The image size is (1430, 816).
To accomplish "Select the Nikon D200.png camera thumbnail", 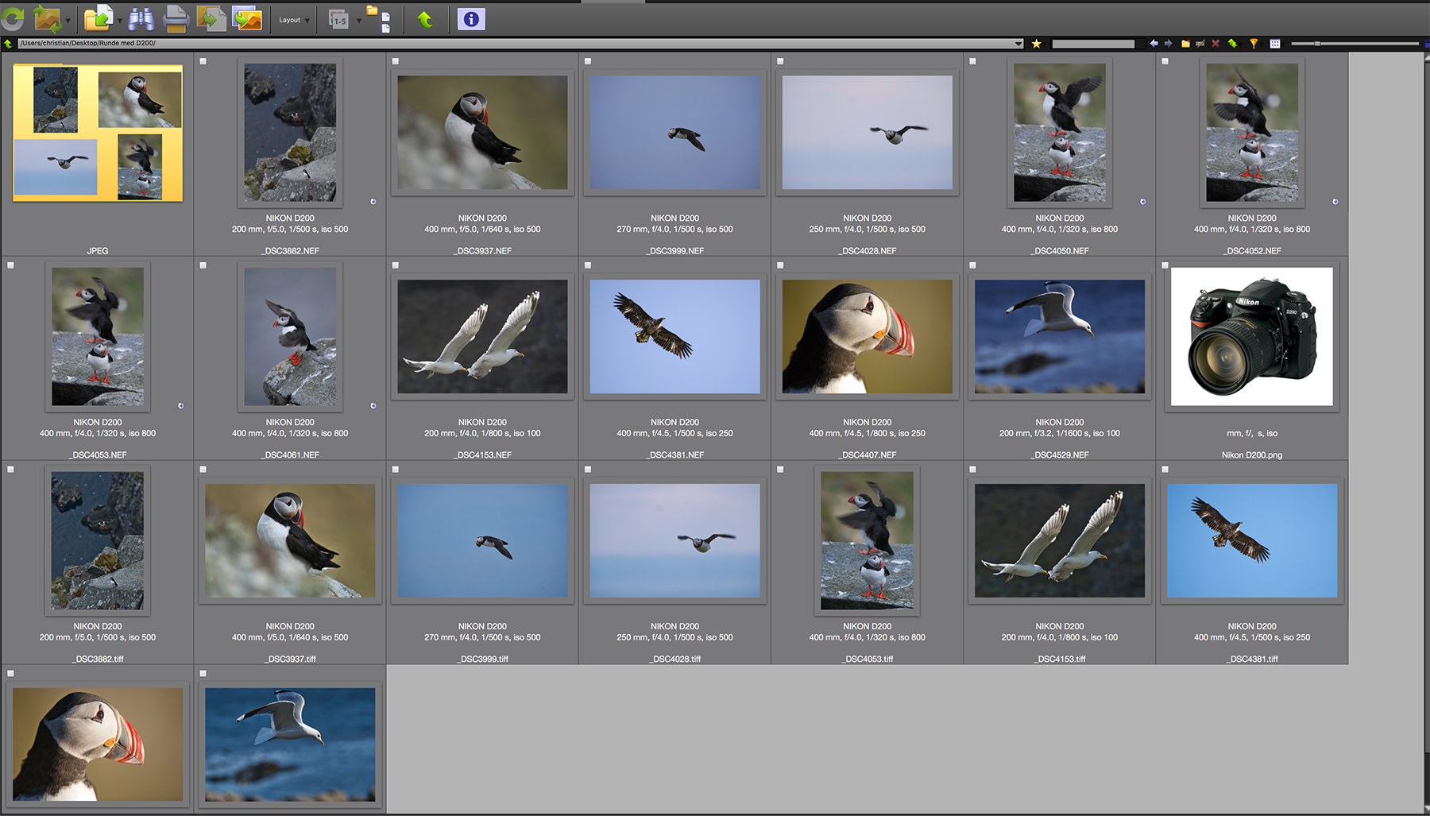I will point(1252,337).
